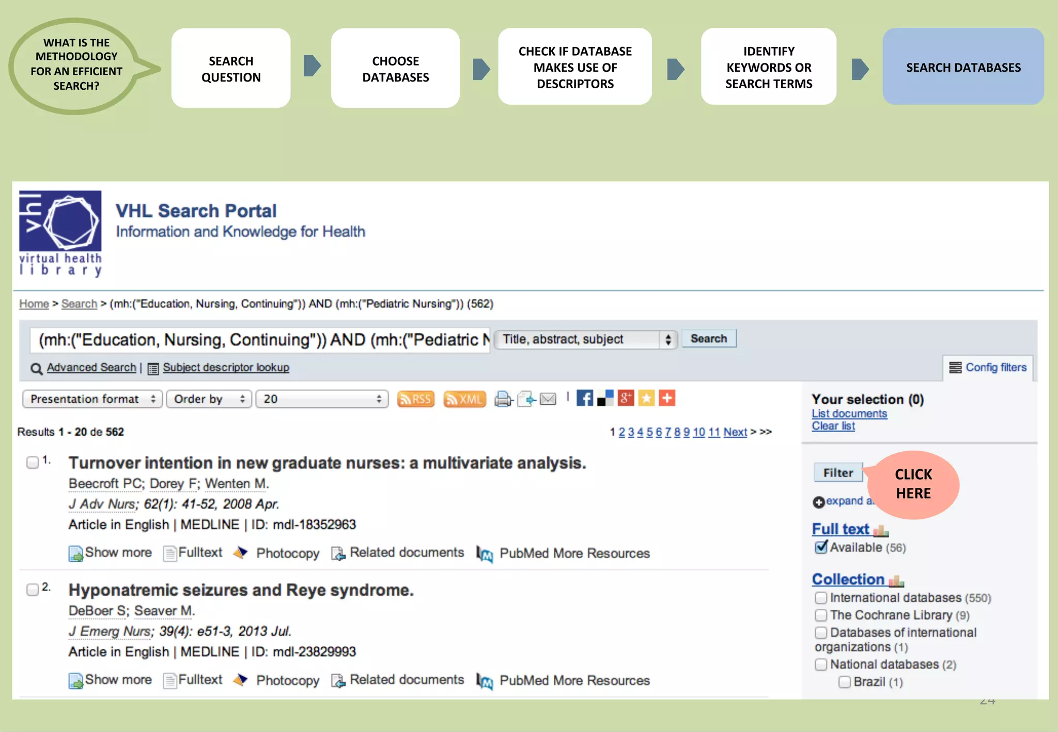The image size is (1058, 732).
Task: Go to the Search breadcrumb
Action: [x=79, y=304]
